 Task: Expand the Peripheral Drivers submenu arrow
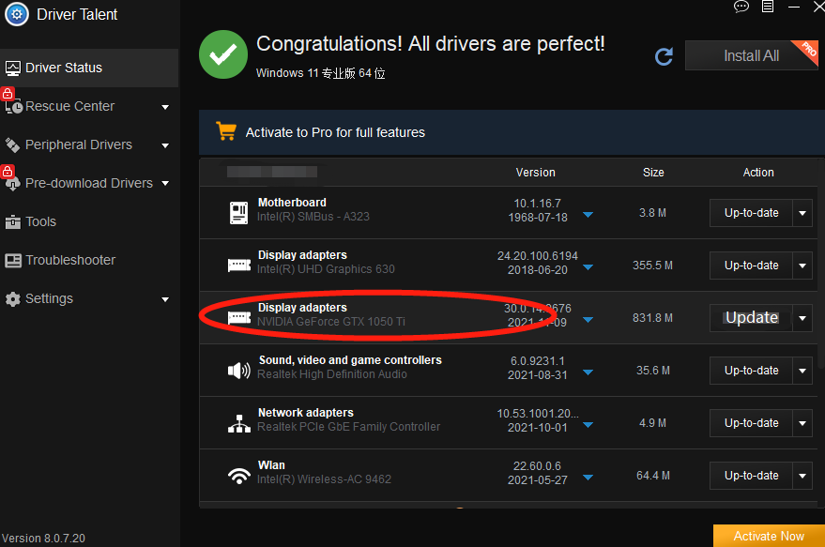pos(165,145)
